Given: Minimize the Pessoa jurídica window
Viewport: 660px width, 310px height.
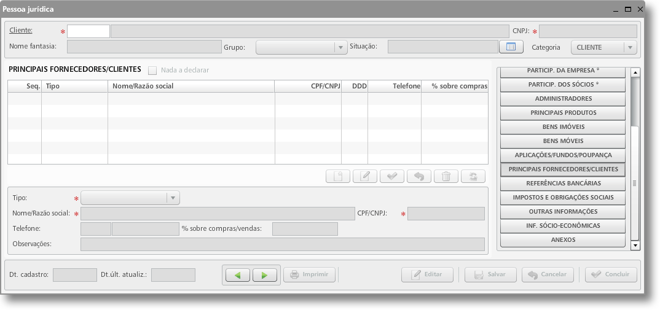Looking at the screenshot, I should 615,9.
